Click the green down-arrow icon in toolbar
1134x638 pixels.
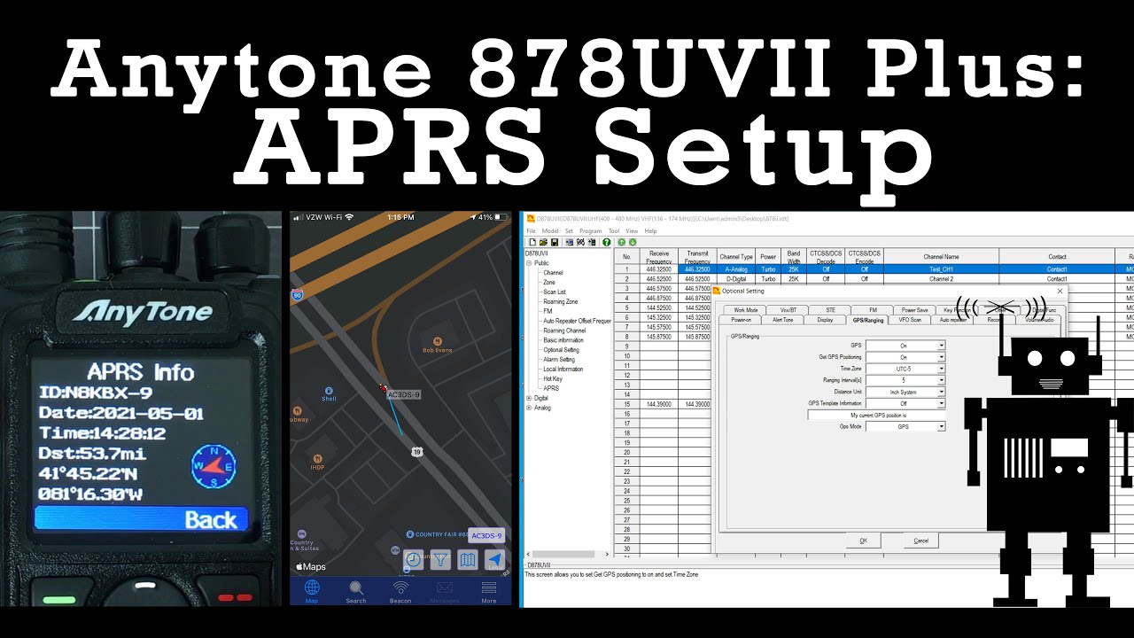pyautogui.click(x=633, y=242)
